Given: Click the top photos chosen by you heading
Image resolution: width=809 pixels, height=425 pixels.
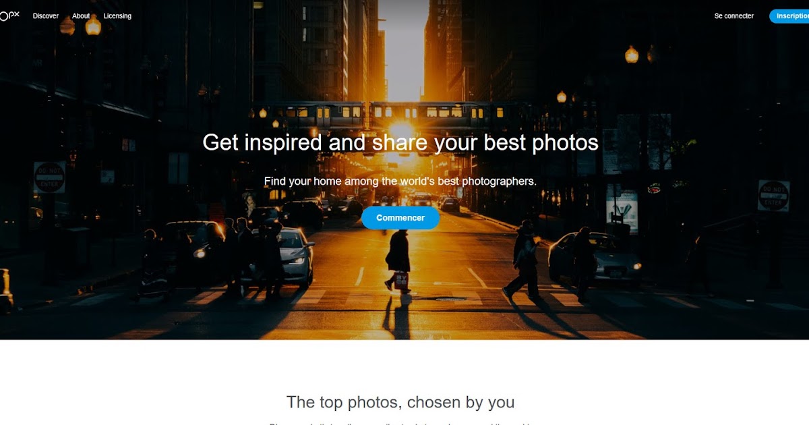Looking at the screenshot, I should click(x=400, y=403).
